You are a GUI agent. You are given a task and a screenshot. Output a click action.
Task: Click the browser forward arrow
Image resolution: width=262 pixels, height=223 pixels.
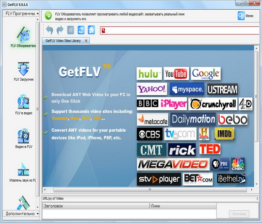pos(60,30)
